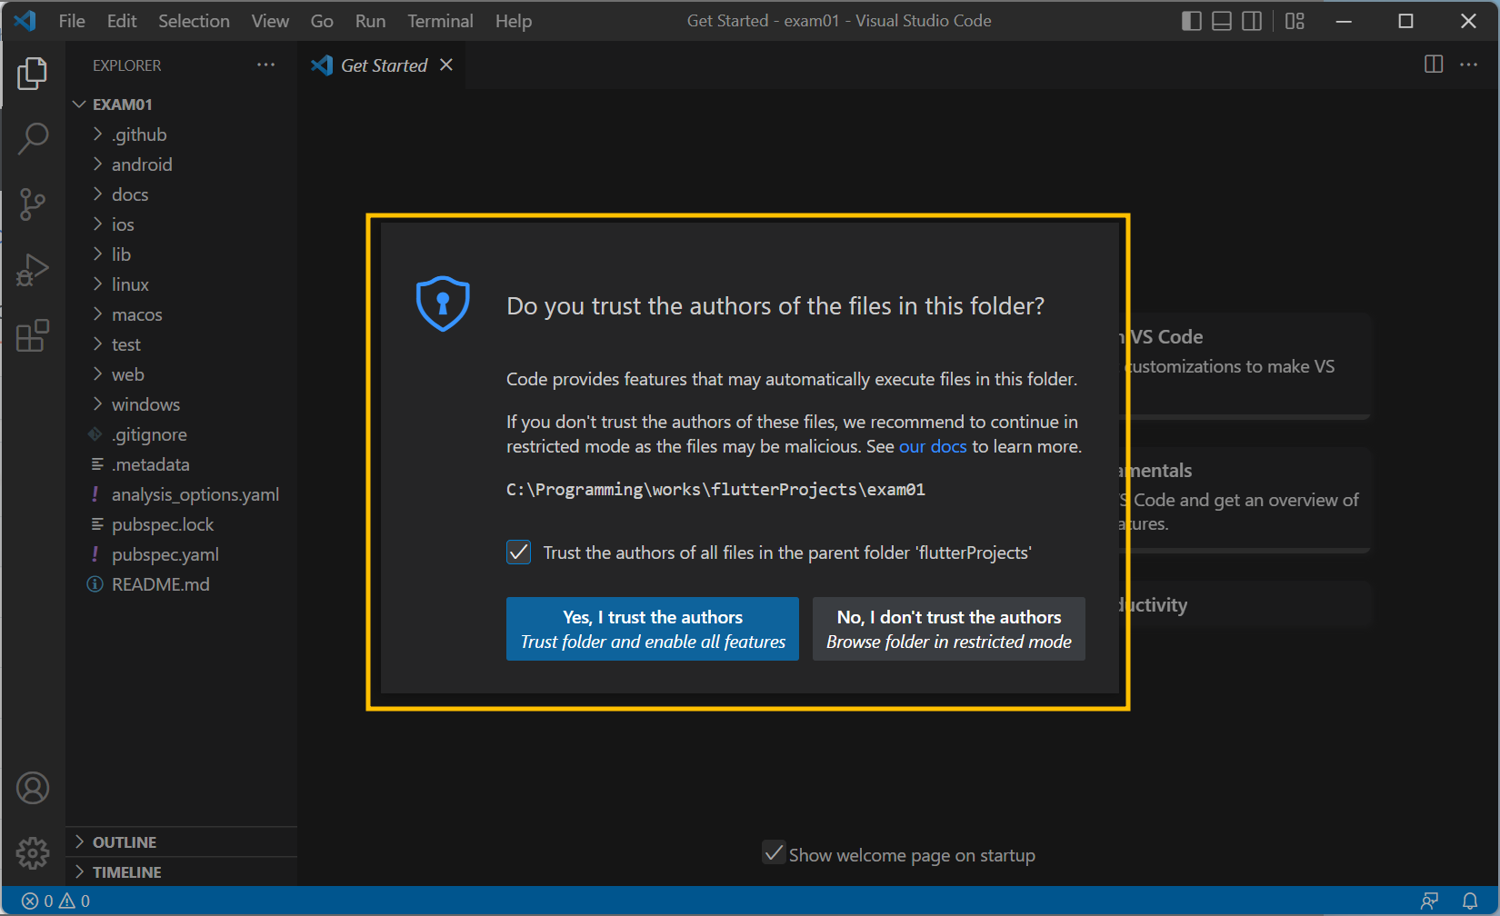Open the Extensions view
This screenshot has width=1500, height=916.
tap(33, 335)
